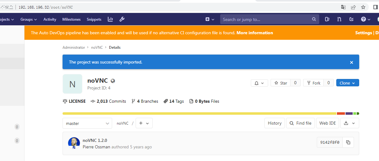Expand the Groups menu
The height and width of the screenshot is (161, 379).
pos(28,19)
